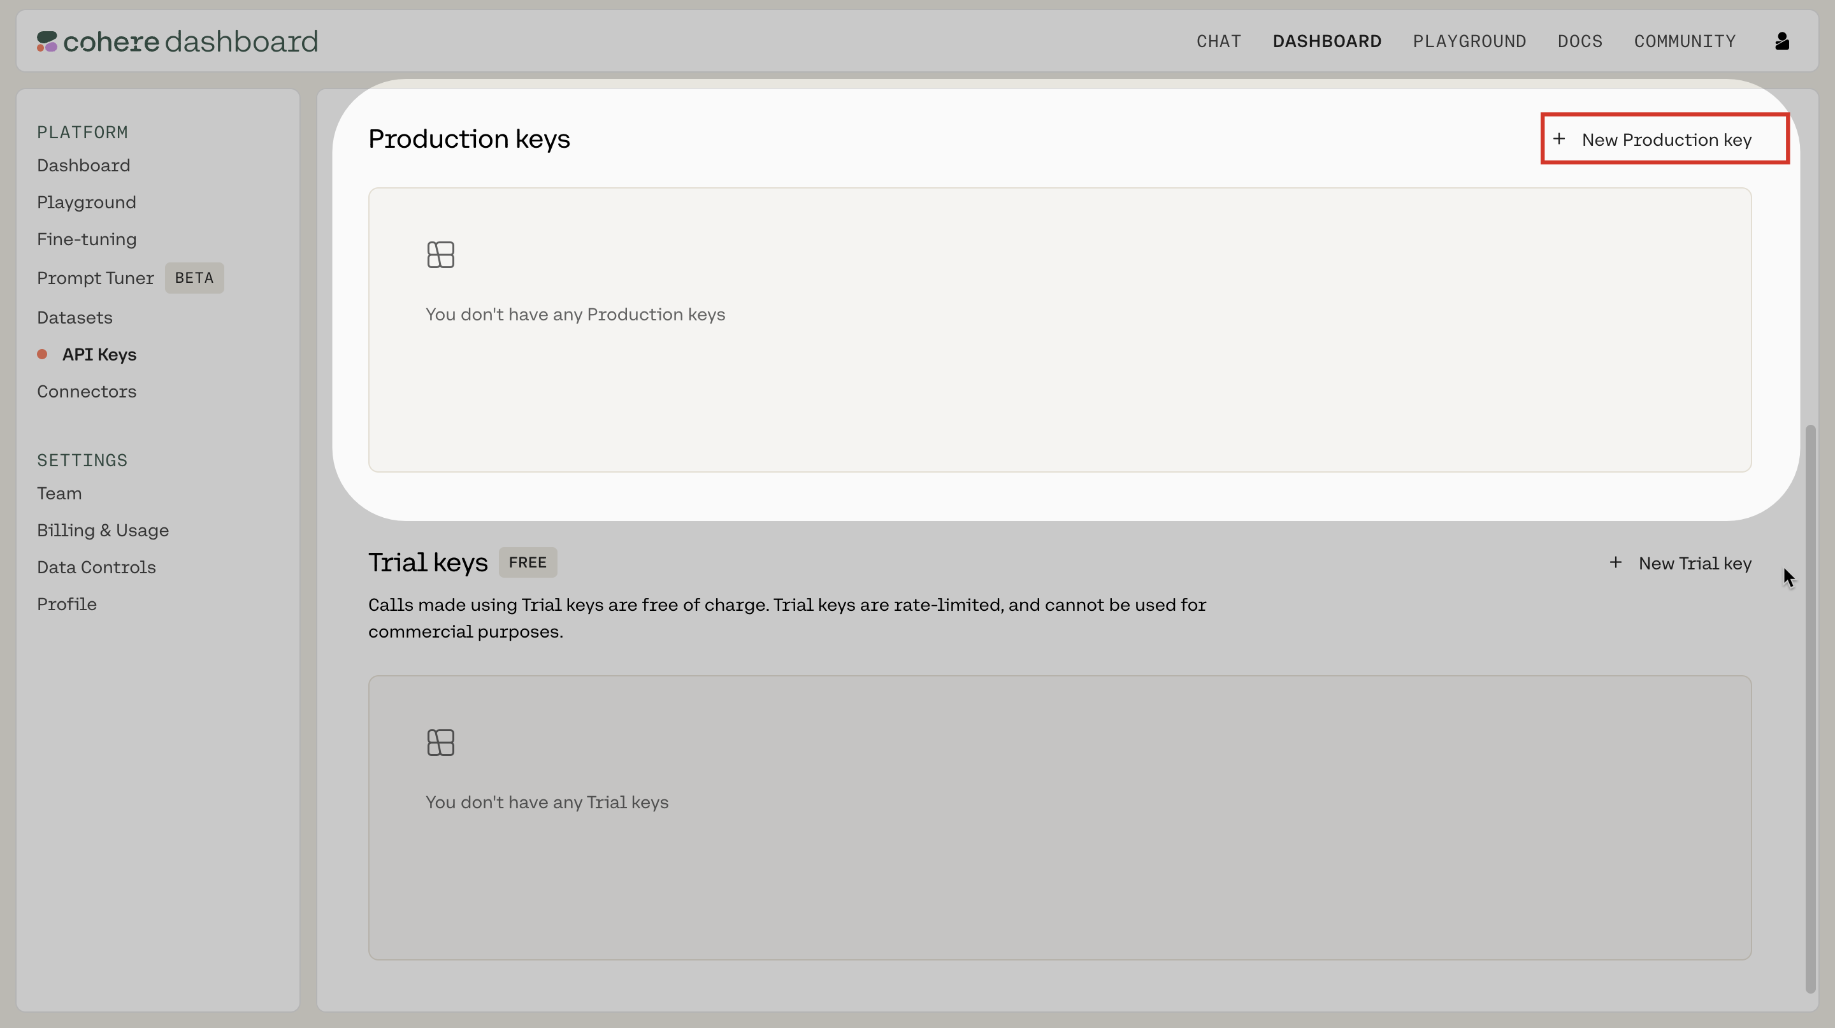Viewport: 1835px width, 1028px height.
Task: Click the plus icon for New Production key
Action: (1558, 139)
